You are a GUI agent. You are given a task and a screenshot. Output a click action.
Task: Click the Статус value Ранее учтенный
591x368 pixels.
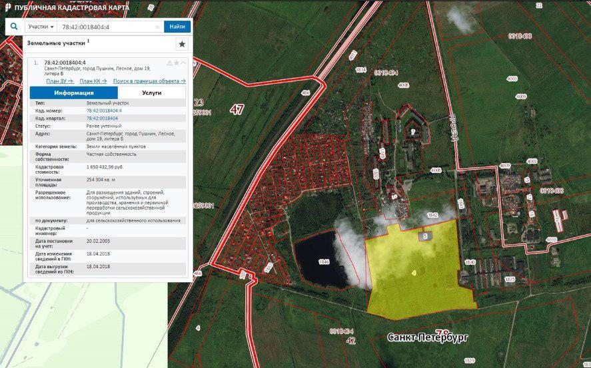[x=104, y=126]
